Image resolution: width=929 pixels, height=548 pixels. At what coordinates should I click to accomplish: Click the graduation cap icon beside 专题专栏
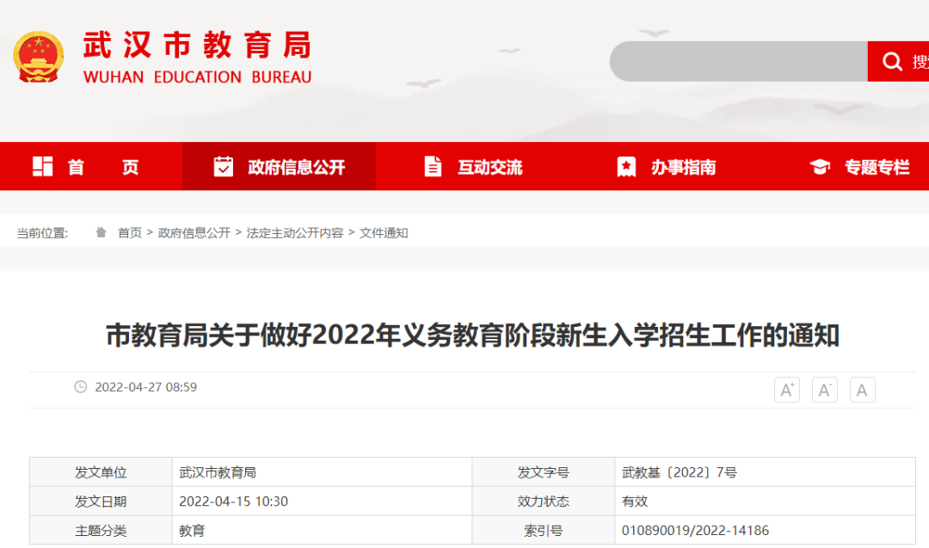coord(820,167)
